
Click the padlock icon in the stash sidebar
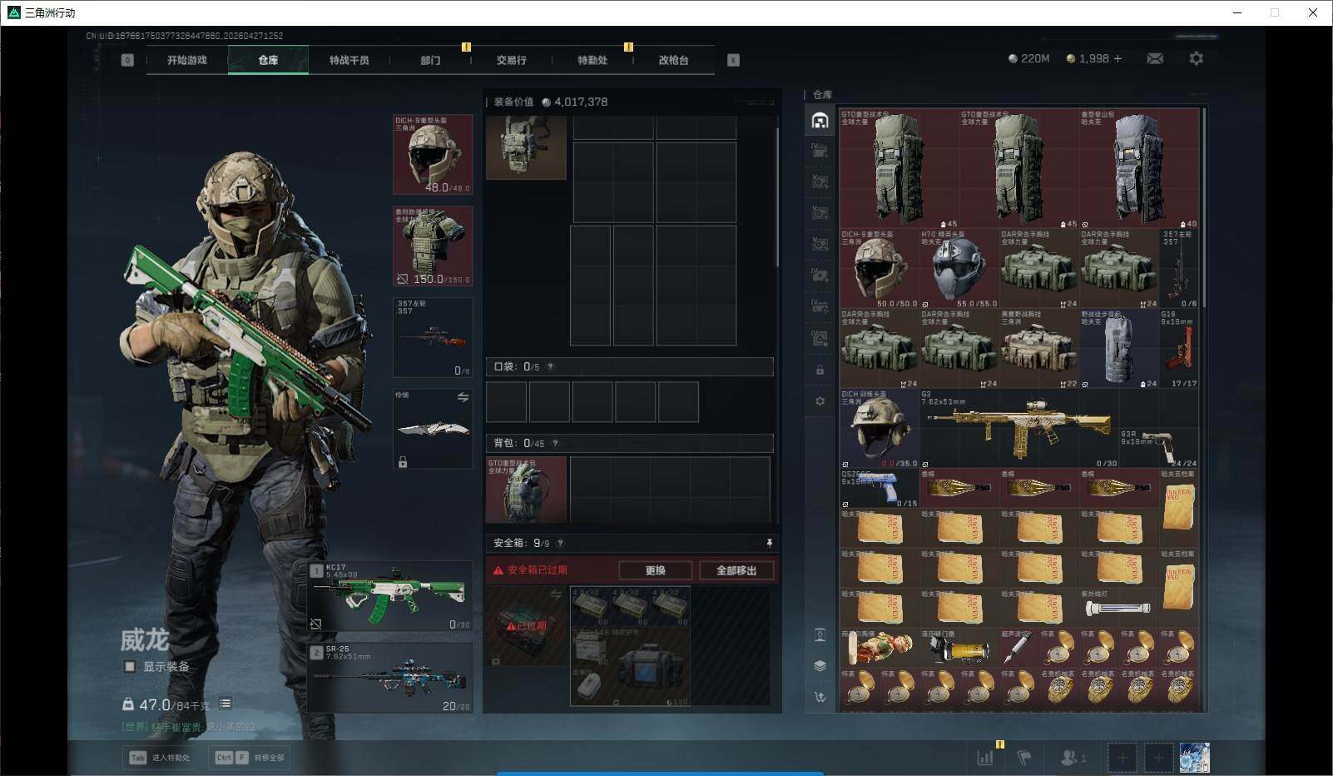click(x=820, y=370)
